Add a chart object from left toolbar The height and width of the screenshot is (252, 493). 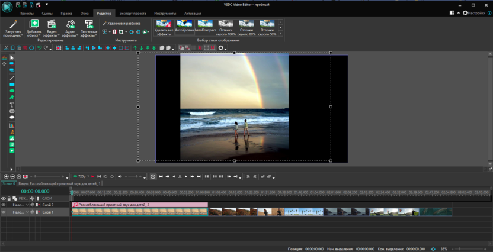12,125
